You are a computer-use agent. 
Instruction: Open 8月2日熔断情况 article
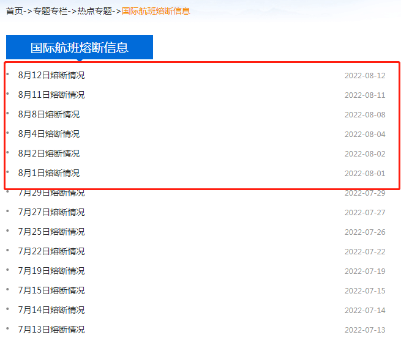point(49,153)
